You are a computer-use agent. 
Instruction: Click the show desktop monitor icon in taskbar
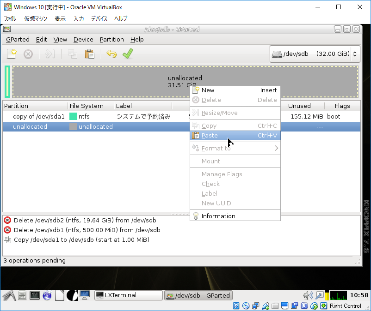point(85,295)
